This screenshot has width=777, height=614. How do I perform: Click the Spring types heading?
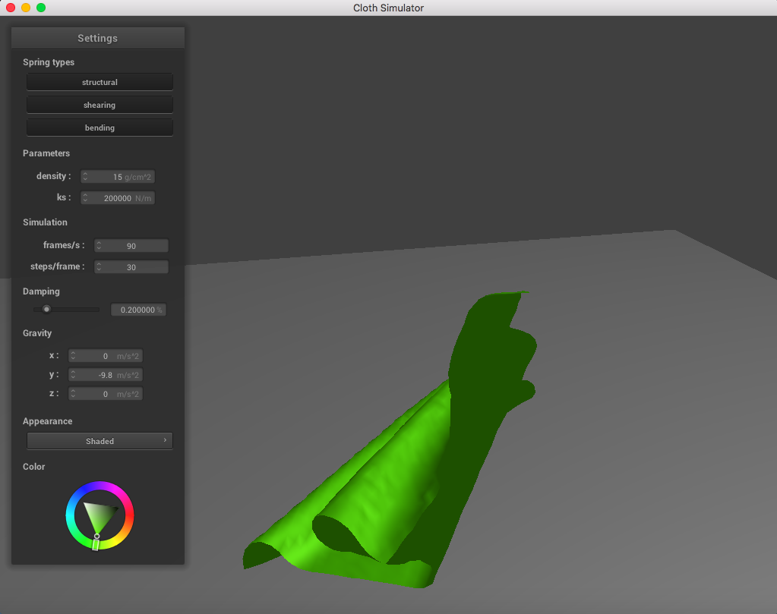(x=49, y=62)
